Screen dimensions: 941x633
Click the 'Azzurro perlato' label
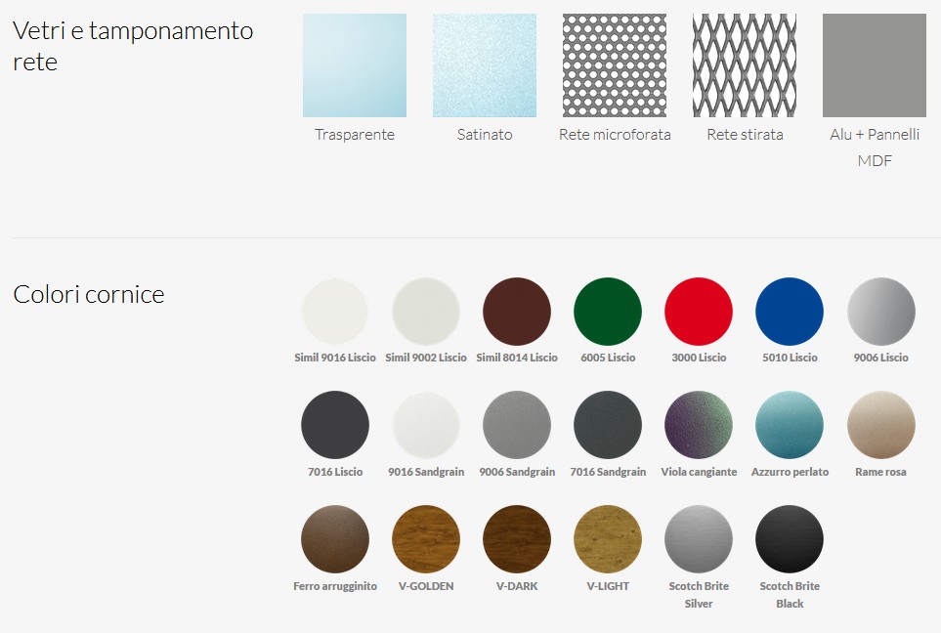tap(790, 472)
